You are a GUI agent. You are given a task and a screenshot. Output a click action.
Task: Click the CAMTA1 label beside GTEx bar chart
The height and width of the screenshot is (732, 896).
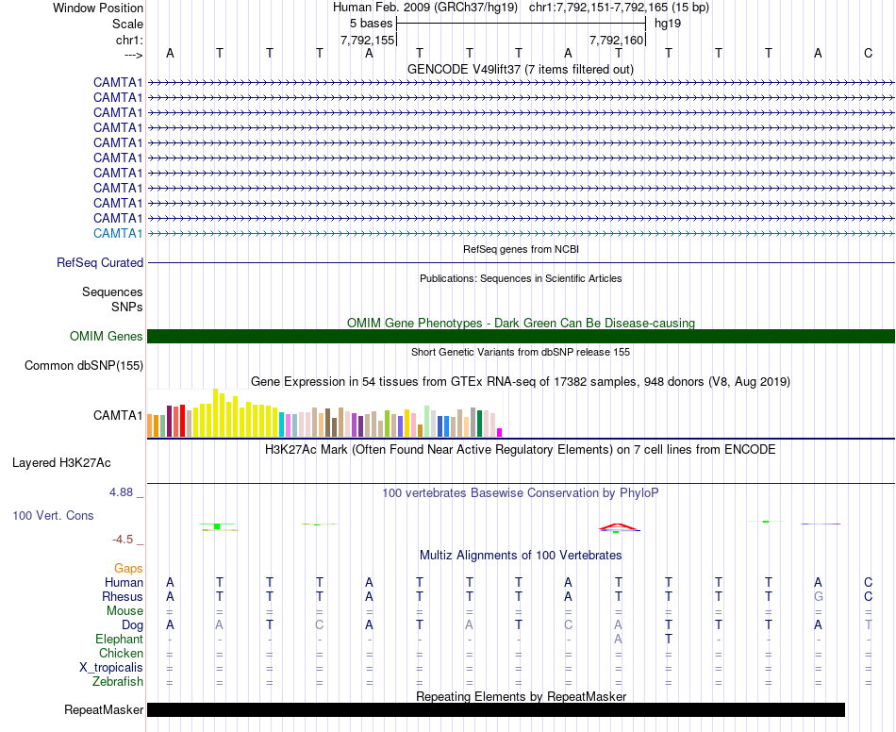[x=118, y=415]
